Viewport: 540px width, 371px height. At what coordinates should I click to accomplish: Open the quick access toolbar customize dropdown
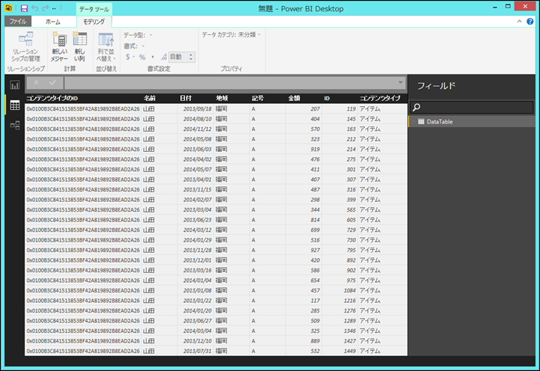(x=54, y=9)
